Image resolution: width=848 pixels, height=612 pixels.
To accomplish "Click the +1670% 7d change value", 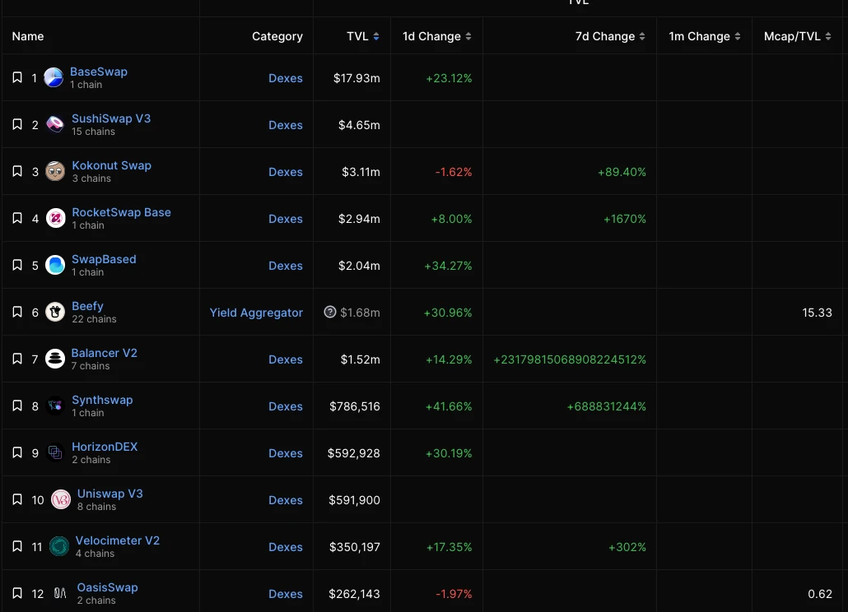I will pos(625,219).
